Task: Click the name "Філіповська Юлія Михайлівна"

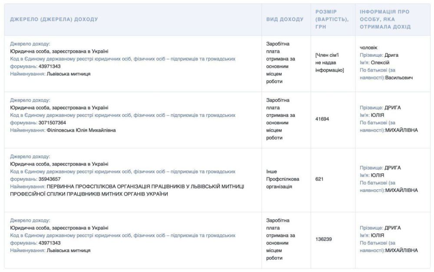Action: pos(81,130)
